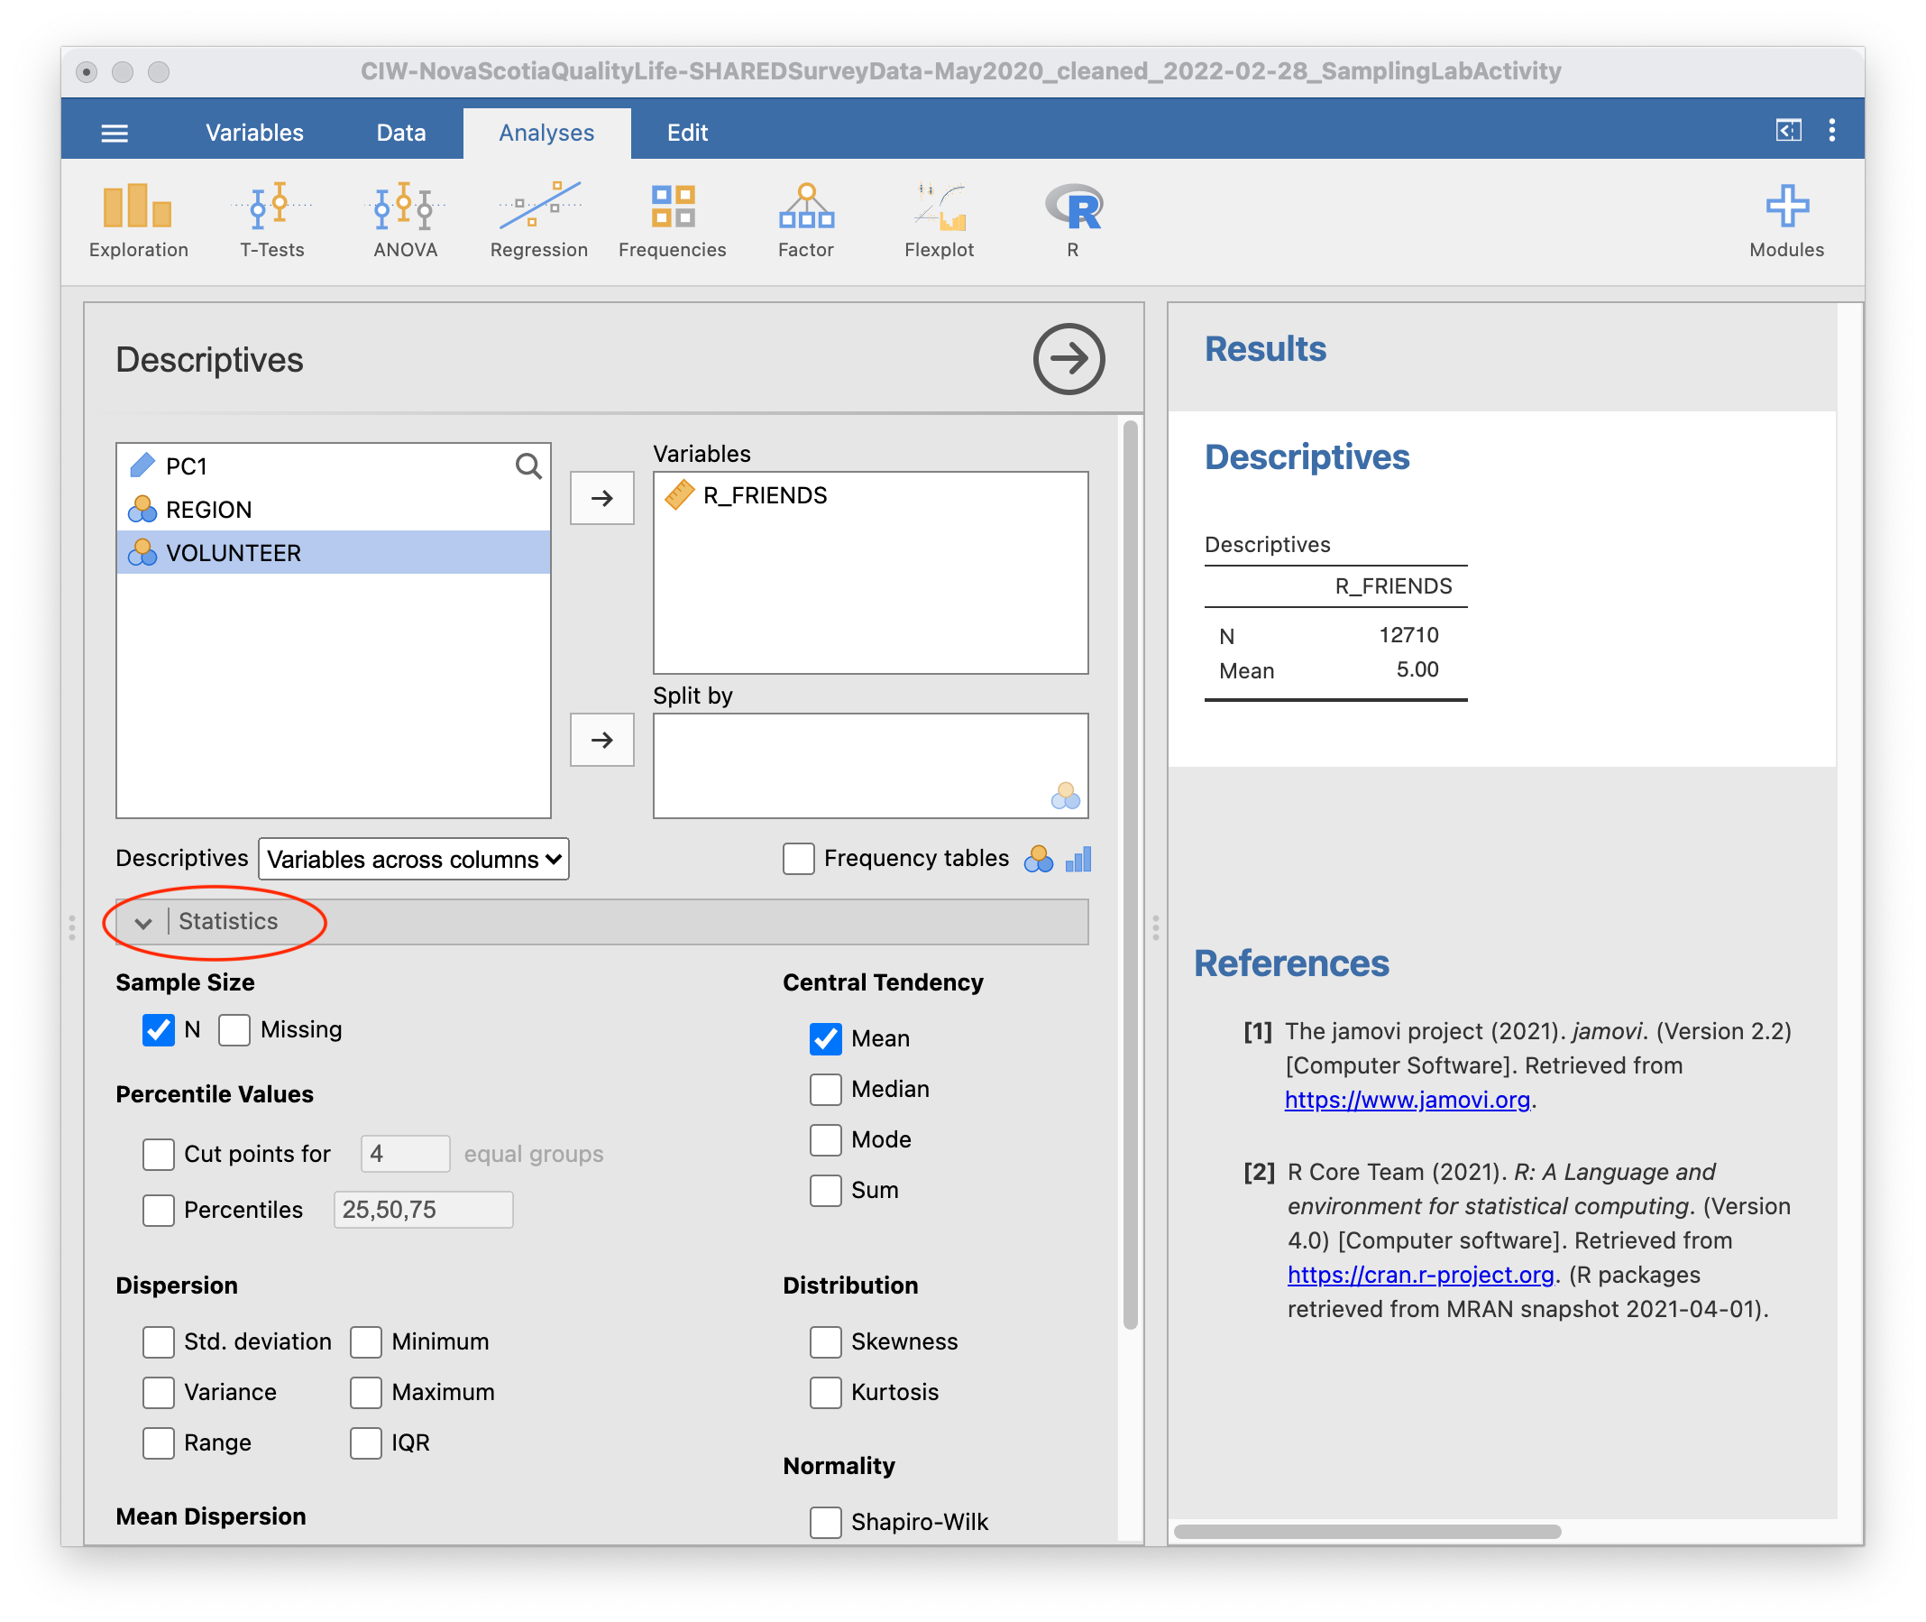This screenshot has height=1622, width=1926.
Task: Select the REGION variable row
Action: click(334, 510)
